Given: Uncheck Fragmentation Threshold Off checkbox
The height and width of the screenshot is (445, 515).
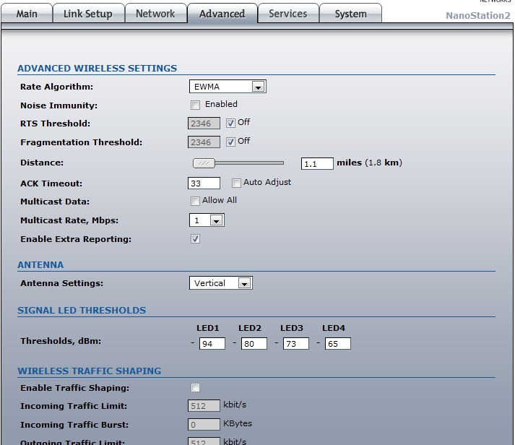Looking at the screenshot, I should [x=231, y=142].
